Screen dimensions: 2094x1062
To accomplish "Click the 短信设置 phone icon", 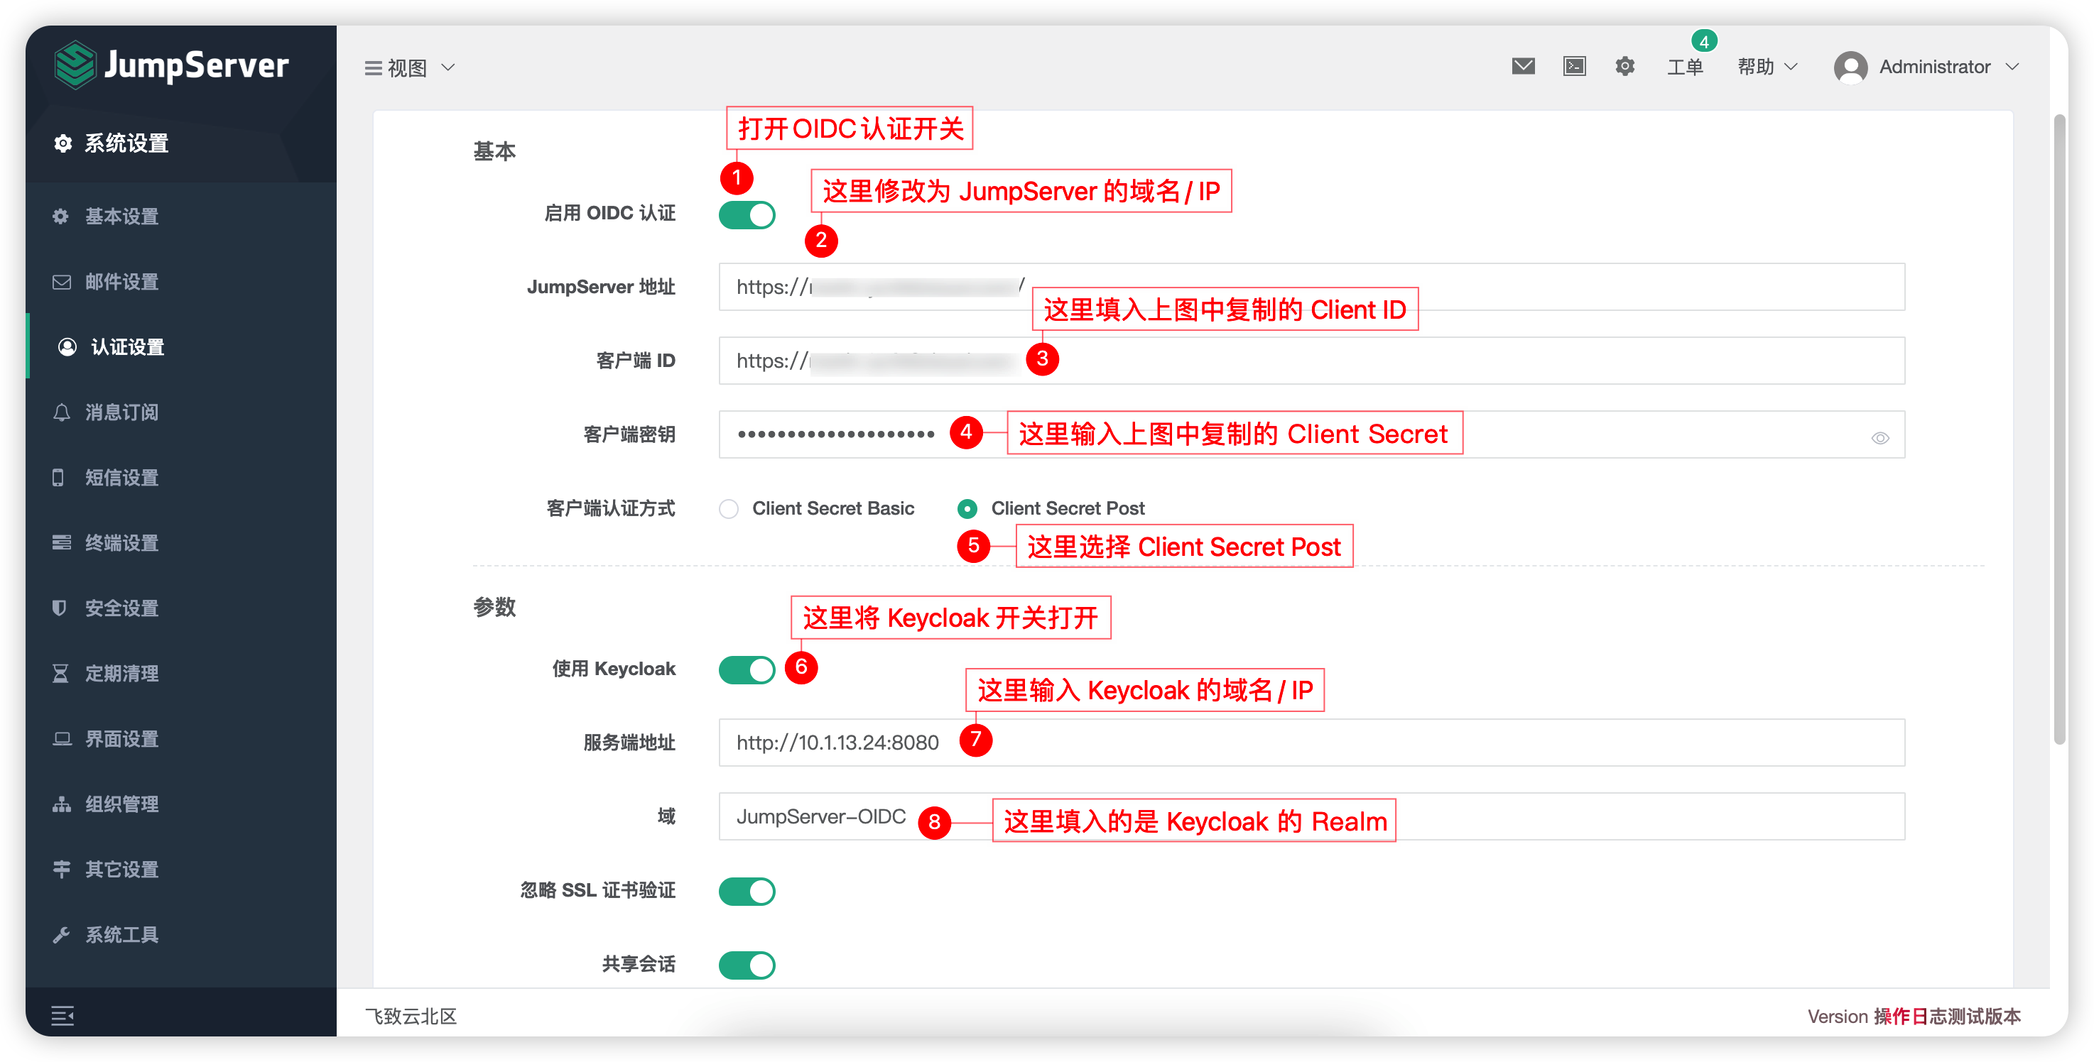I will click(58, 478).
